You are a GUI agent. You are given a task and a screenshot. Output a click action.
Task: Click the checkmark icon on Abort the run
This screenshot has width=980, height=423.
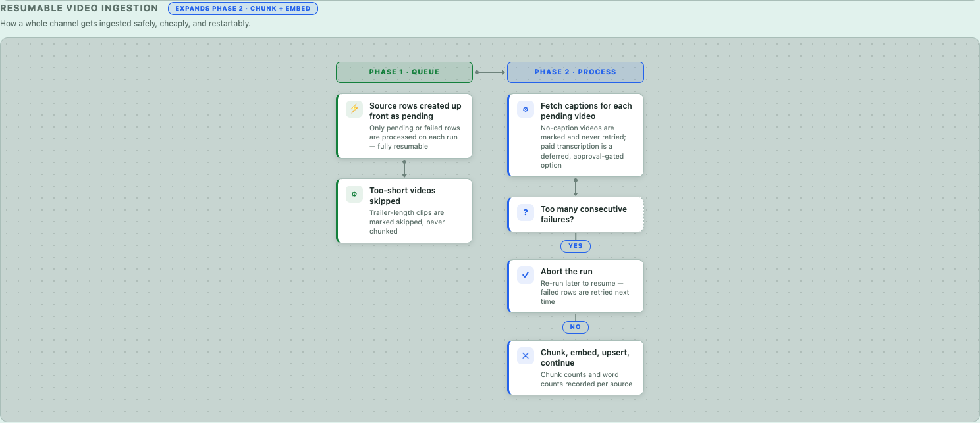[526, 275]
